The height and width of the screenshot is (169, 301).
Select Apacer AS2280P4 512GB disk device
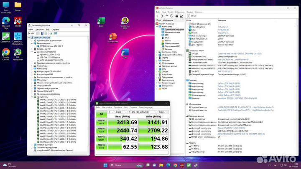click(50, 55)
